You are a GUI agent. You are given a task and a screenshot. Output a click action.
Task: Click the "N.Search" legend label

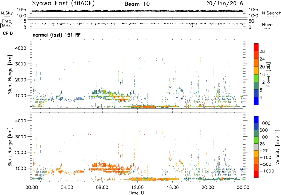pos(271,13)
